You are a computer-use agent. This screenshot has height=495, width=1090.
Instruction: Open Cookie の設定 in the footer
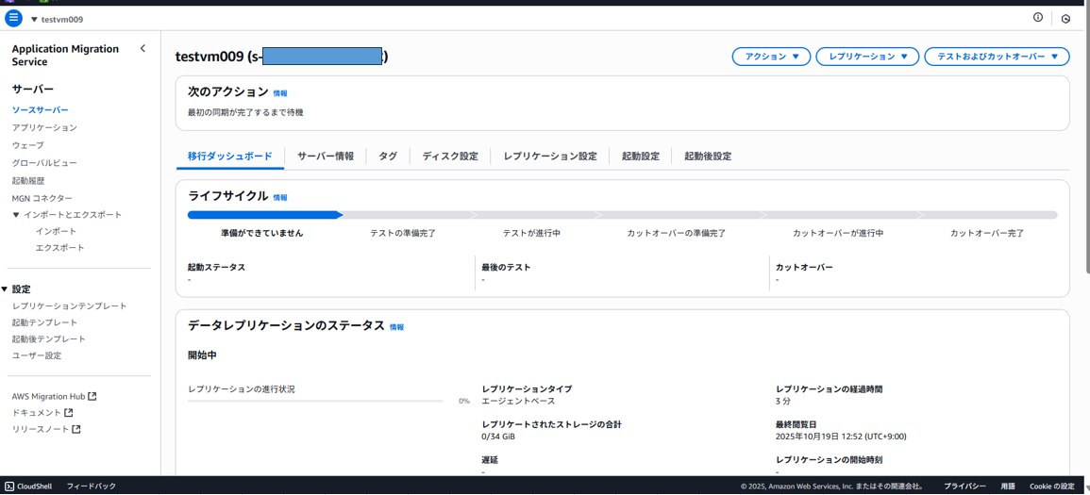1051,486
